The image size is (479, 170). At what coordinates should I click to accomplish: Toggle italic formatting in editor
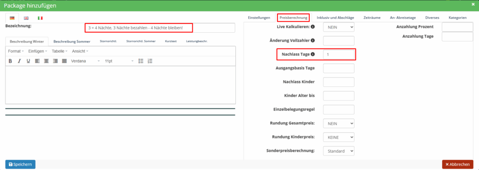pos(19,61)
